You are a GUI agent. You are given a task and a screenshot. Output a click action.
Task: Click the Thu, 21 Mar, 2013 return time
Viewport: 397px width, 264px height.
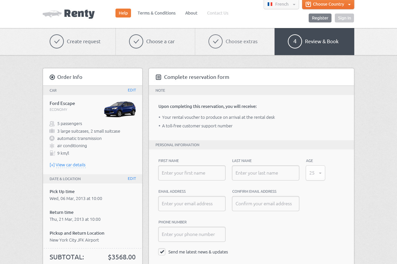[x=75, y=219]
